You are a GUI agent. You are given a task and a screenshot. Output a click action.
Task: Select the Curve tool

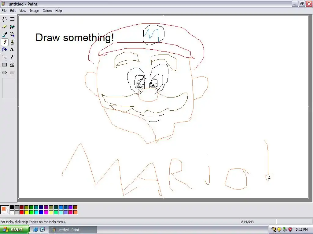tap(12, 57)
